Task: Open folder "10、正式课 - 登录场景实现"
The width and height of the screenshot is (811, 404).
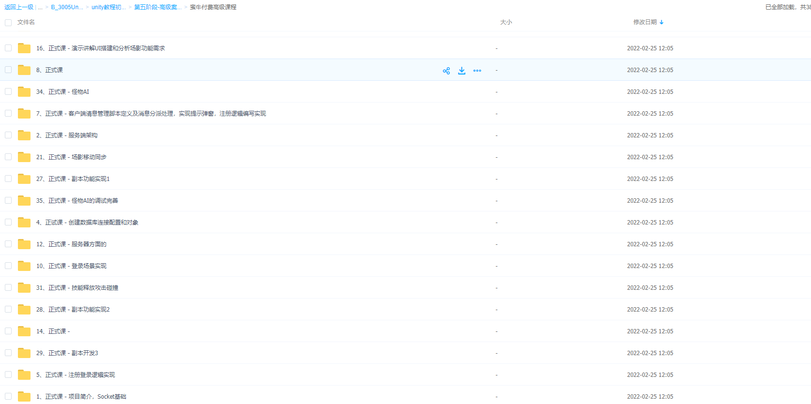Action: [x=71, y=266]
